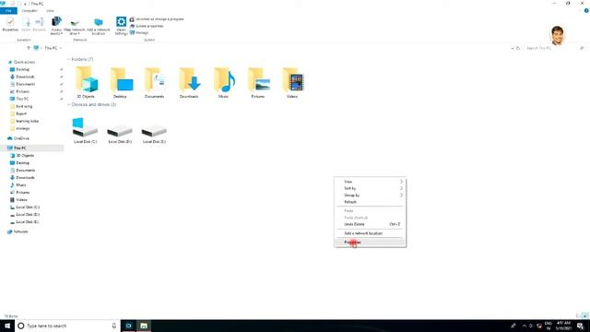The image size is (590, 332).
Task: Click the microphone icon in the taskbar search
Action: point(114,326)
